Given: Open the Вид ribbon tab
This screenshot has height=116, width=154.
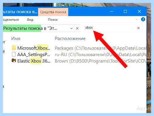Looking at the screenshot, I should [30, 20].
